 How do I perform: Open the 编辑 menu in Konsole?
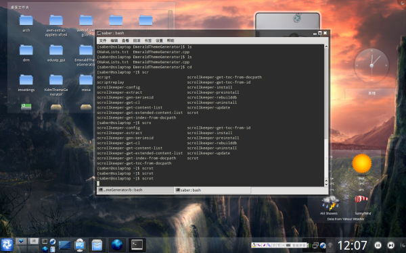point(114,40)
